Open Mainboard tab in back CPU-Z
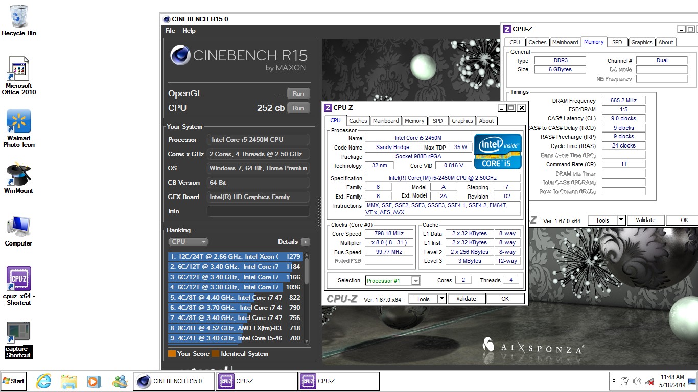 [x=565, y=42]
